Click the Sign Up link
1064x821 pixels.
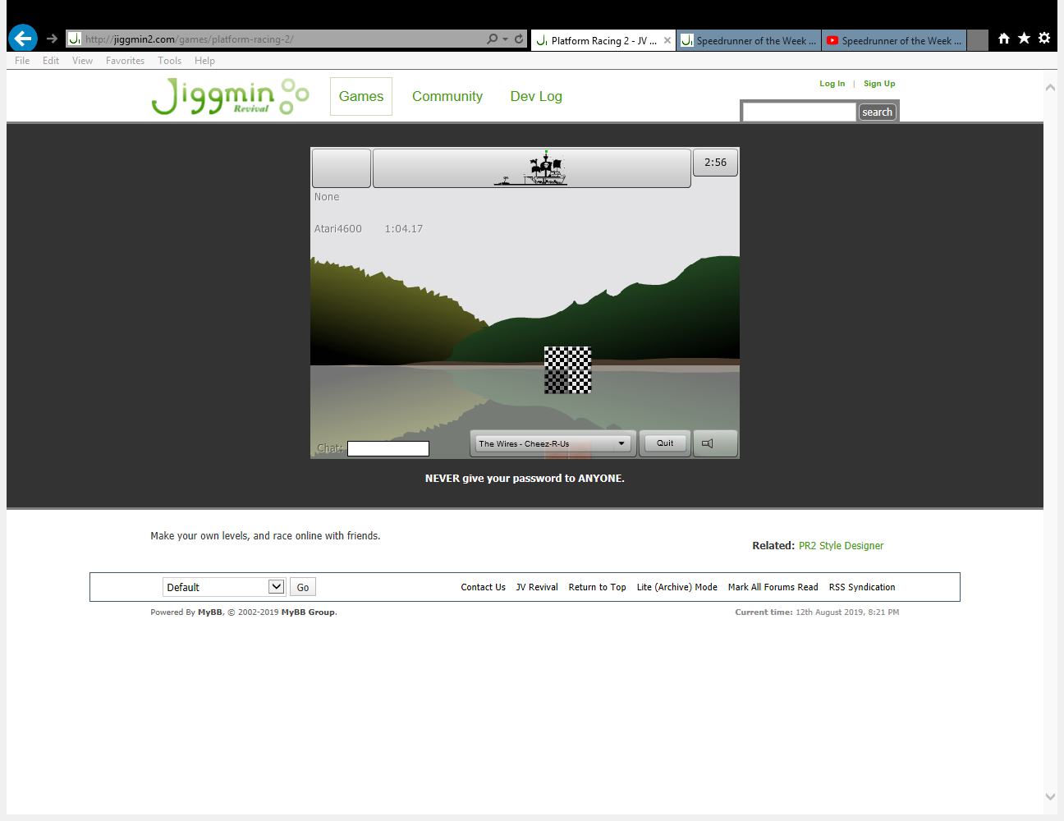click(x=879, y=84)
